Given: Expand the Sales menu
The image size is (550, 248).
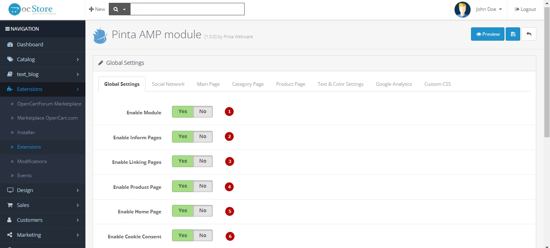Looking at the screenshot, I should (43, 205).
